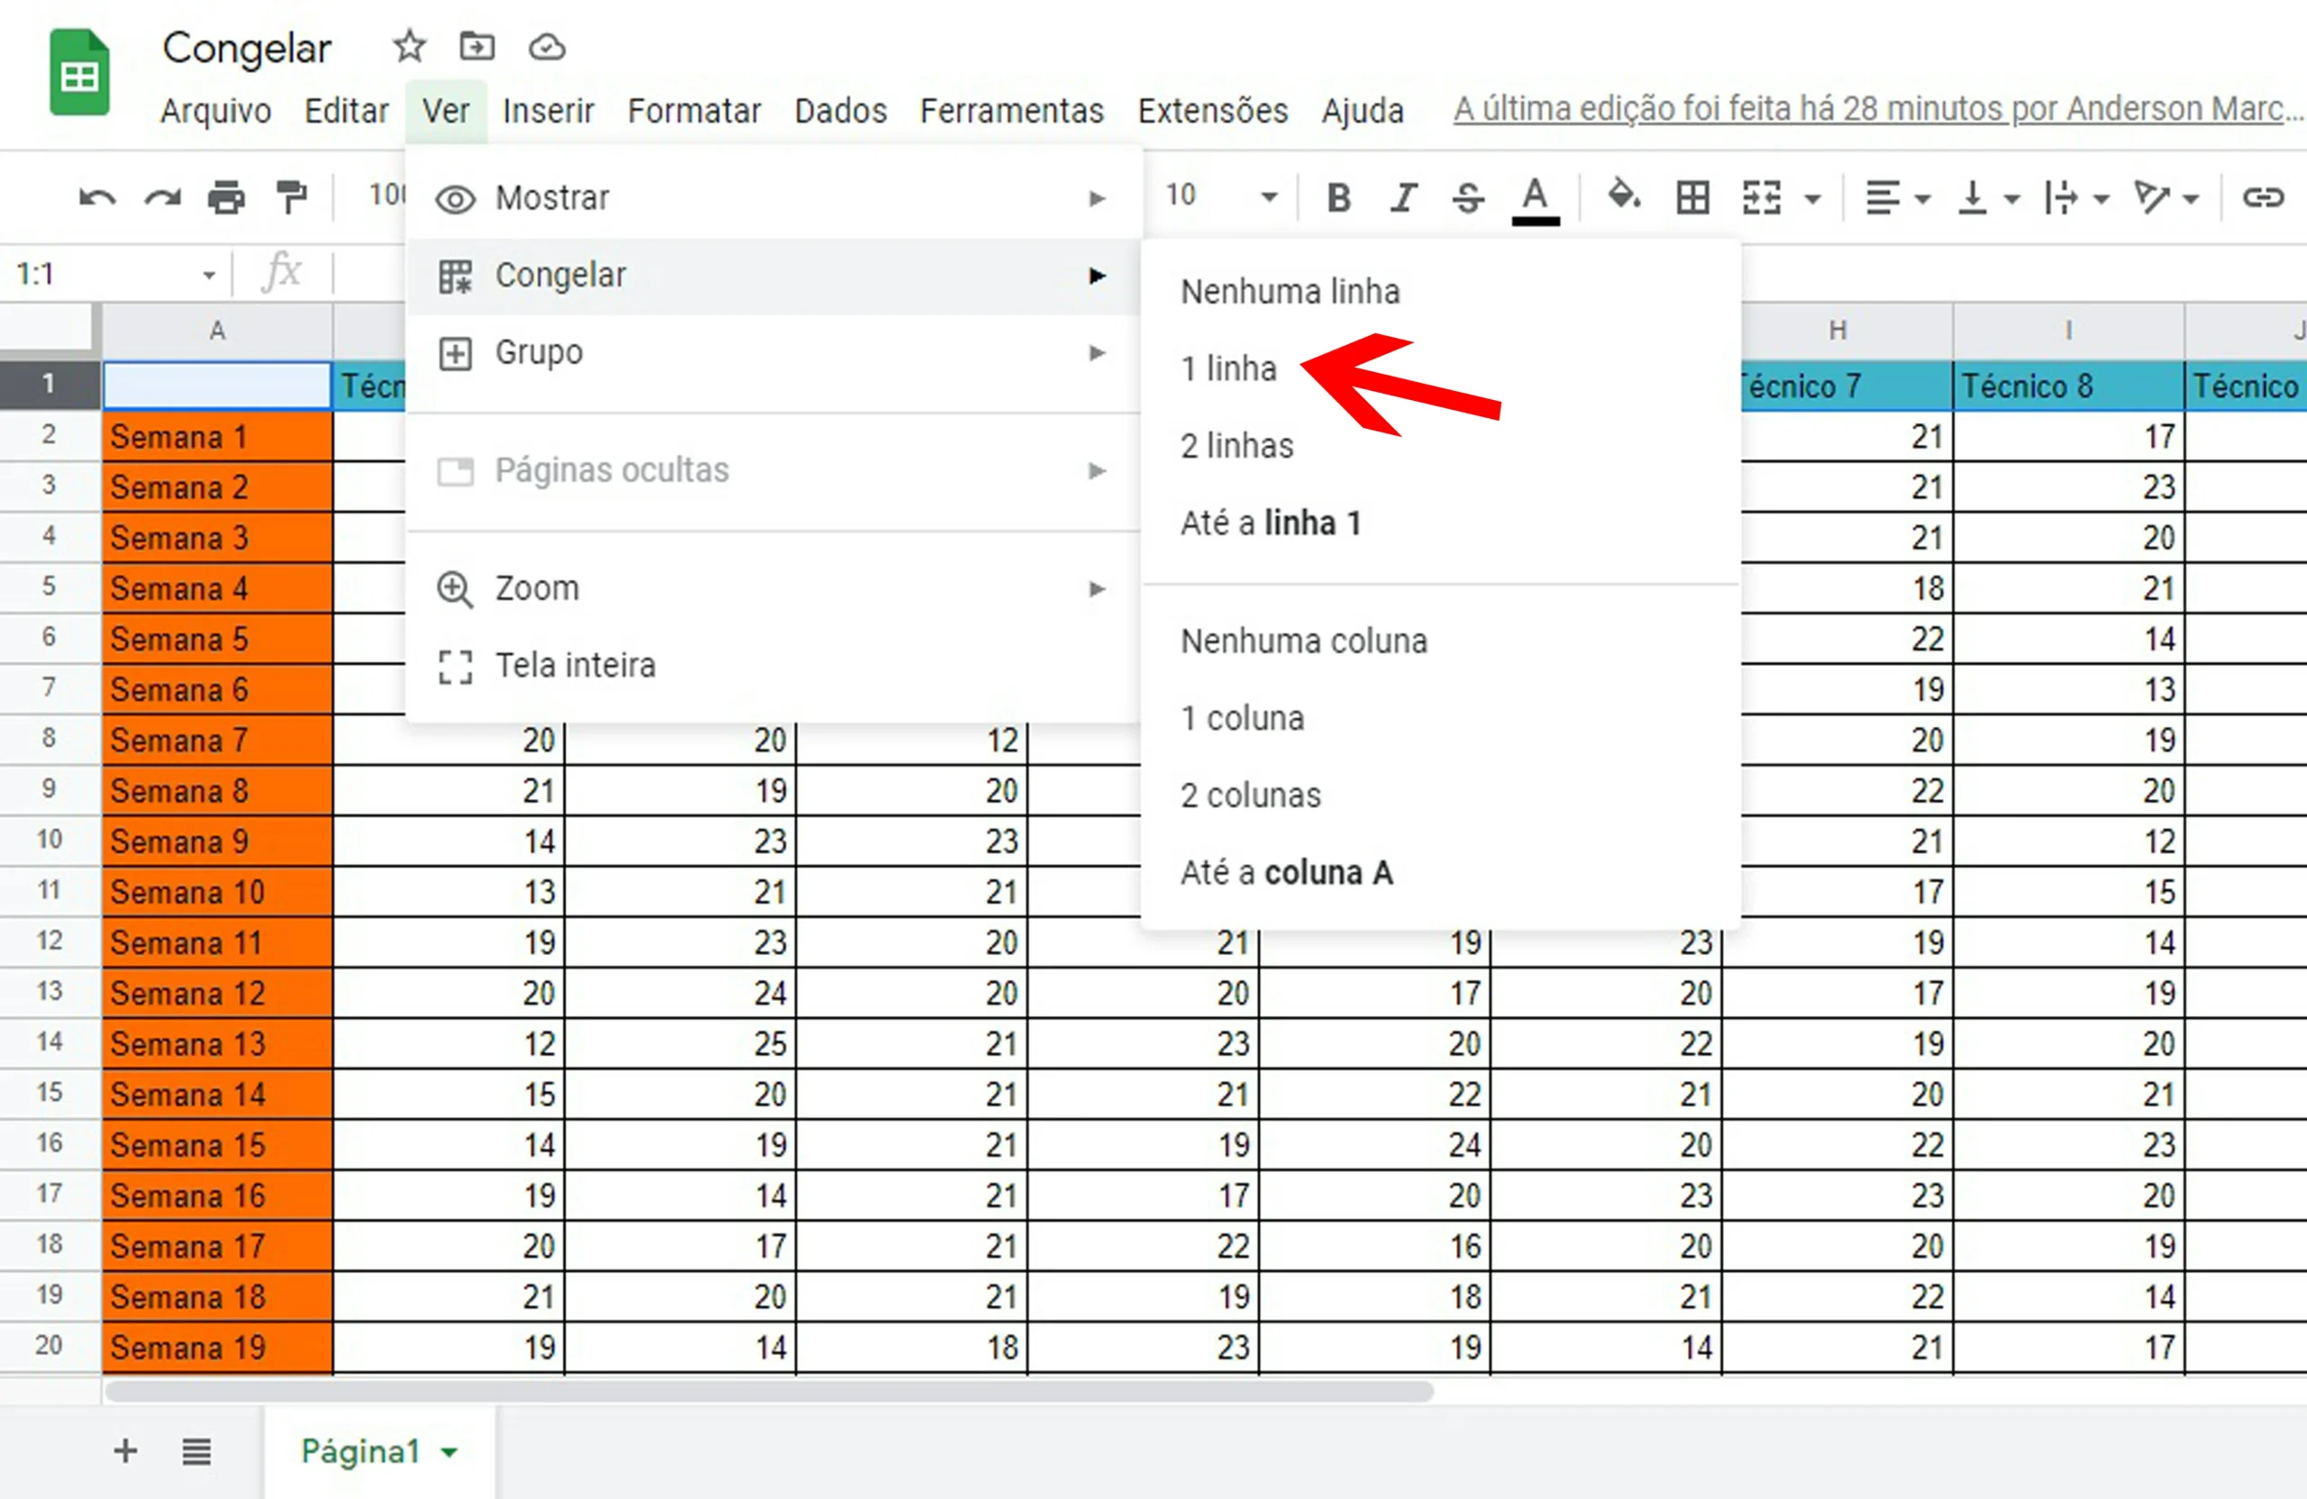The height and width of the screenshot is (1499, 2307).
Task: Open the Ferramentas menu
Action: [1011, 111]
